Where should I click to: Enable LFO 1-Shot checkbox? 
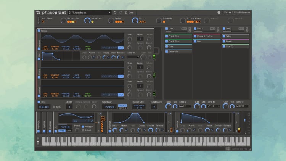coord(83,130)
